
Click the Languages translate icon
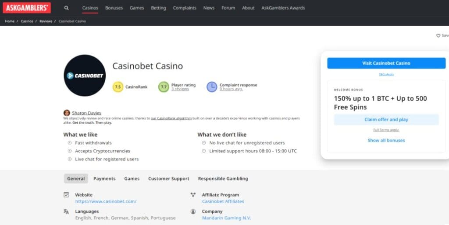click(66, 211)
